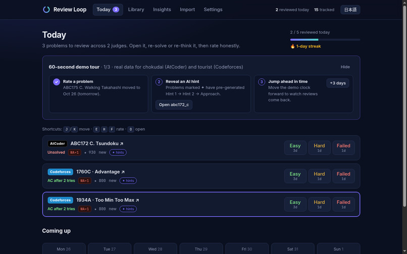Click the external link arrow next to ABC172 C. Tsundoku
The height and width of the screenshot is (254, 407).
(x=122, y=144)
